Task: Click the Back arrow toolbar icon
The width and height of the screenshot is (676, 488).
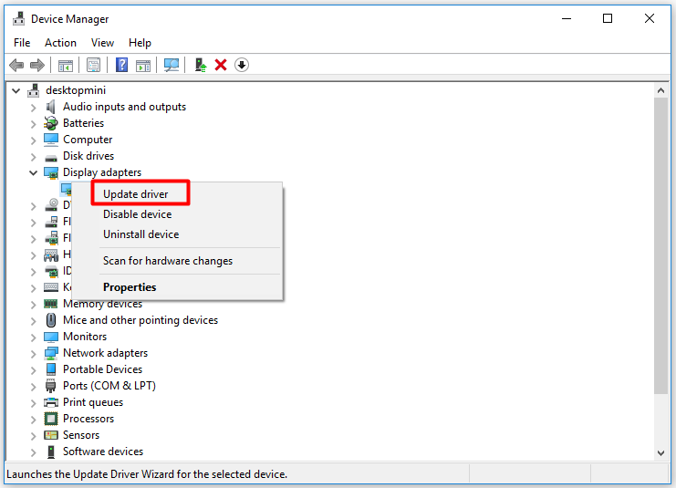Action: point(16,65)
